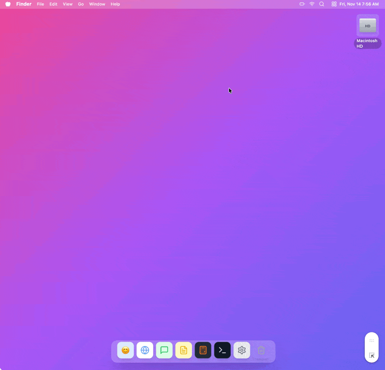Open the Window menu
The width and height of the screenshot is (385, 370).
(x=97, y=4)
